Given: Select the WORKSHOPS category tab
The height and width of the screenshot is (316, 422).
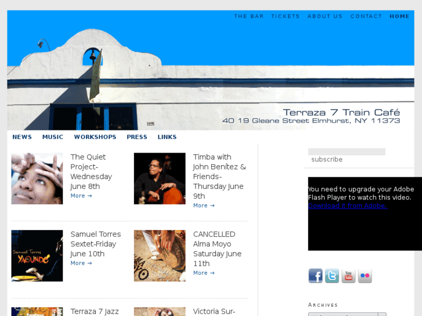Looking at the screenshot, I should 95,137.
